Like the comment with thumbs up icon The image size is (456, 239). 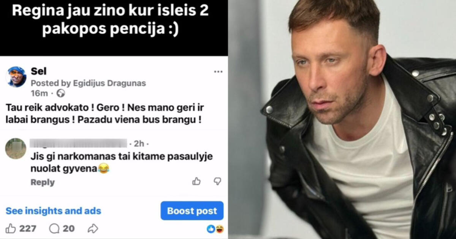(196, 181)
